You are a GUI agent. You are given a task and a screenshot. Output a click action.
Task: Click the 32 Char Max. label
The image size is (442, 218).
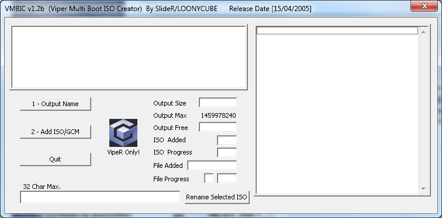click(x=42, y=187)
